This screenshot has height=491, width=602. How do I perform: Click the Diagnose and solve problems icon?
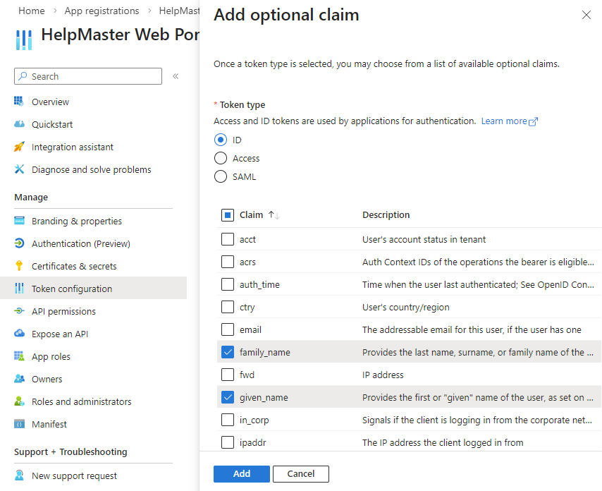20,169
